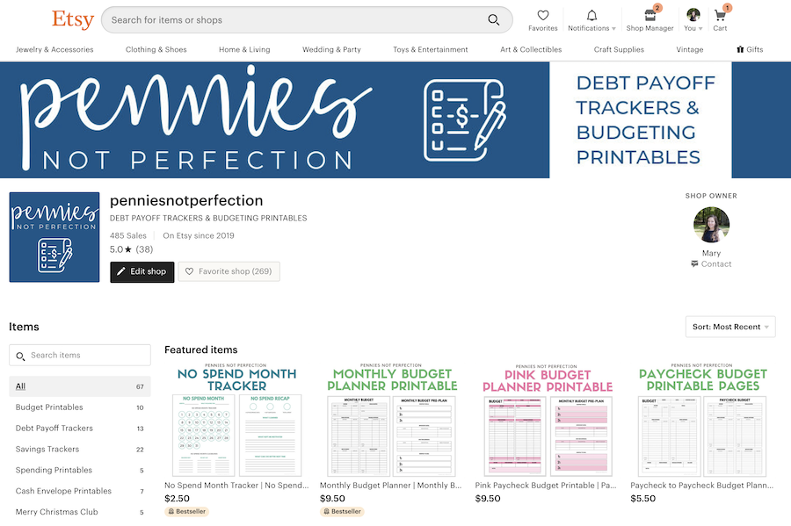Image resolution: width=791 pixels, height=526 pixels.
Task: Click the Gifts icon link
Action: pyautogui.click(x=750, y=49)
